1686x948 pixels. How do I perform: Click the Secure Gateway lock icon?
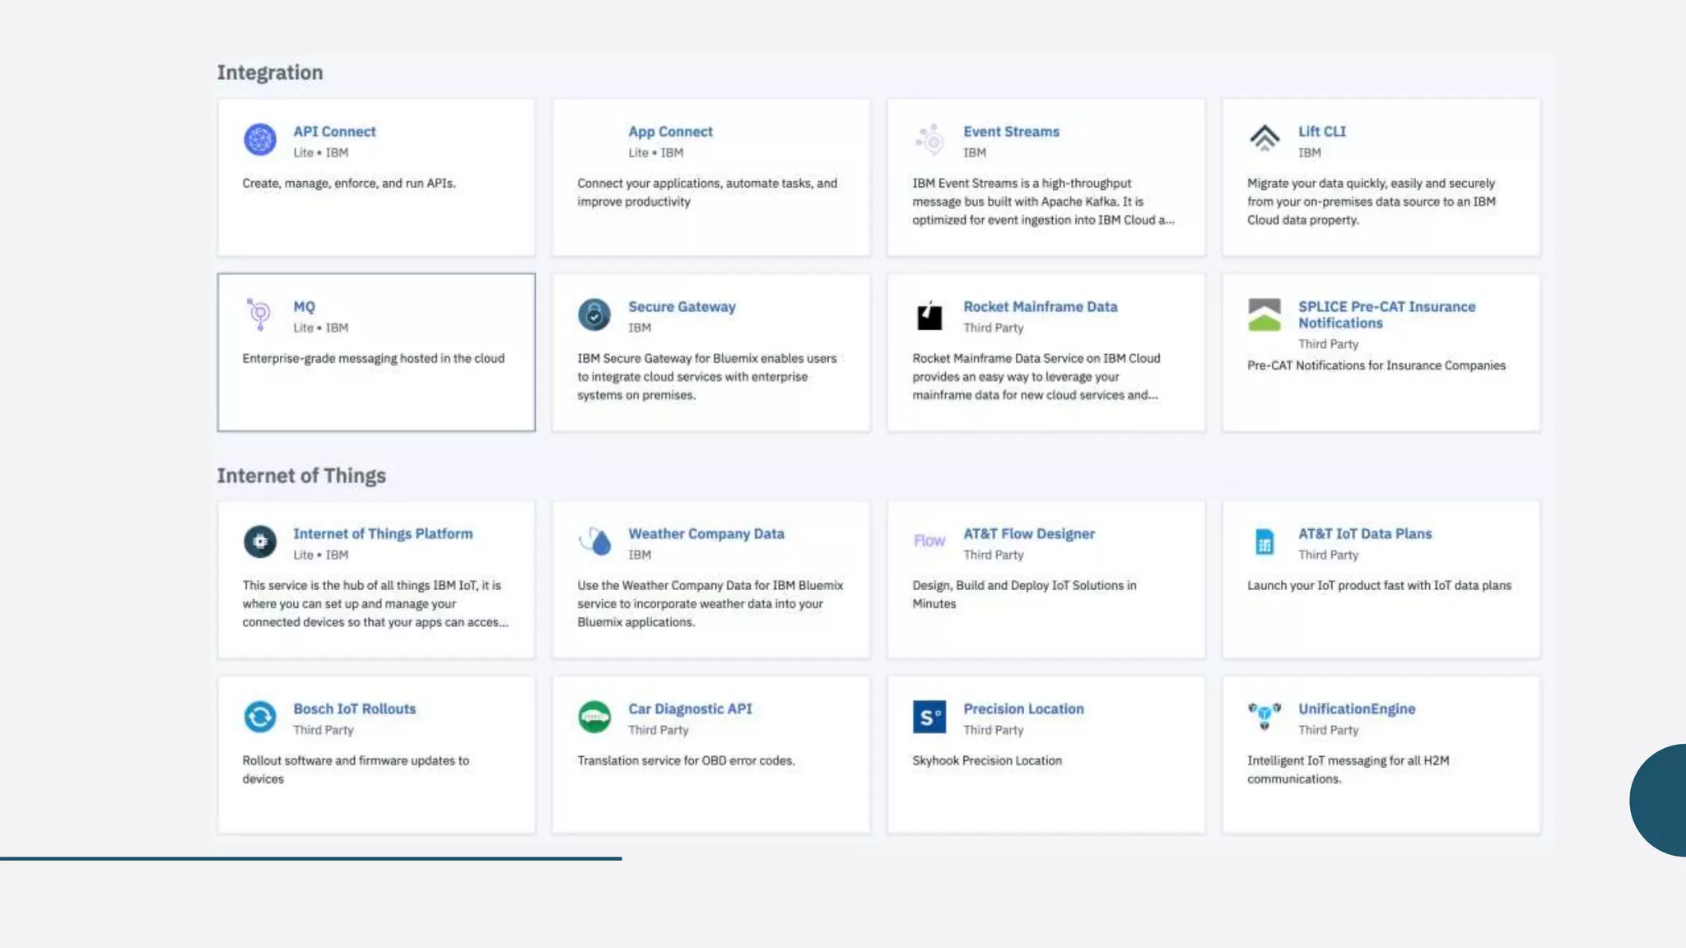tap(594, 315)
